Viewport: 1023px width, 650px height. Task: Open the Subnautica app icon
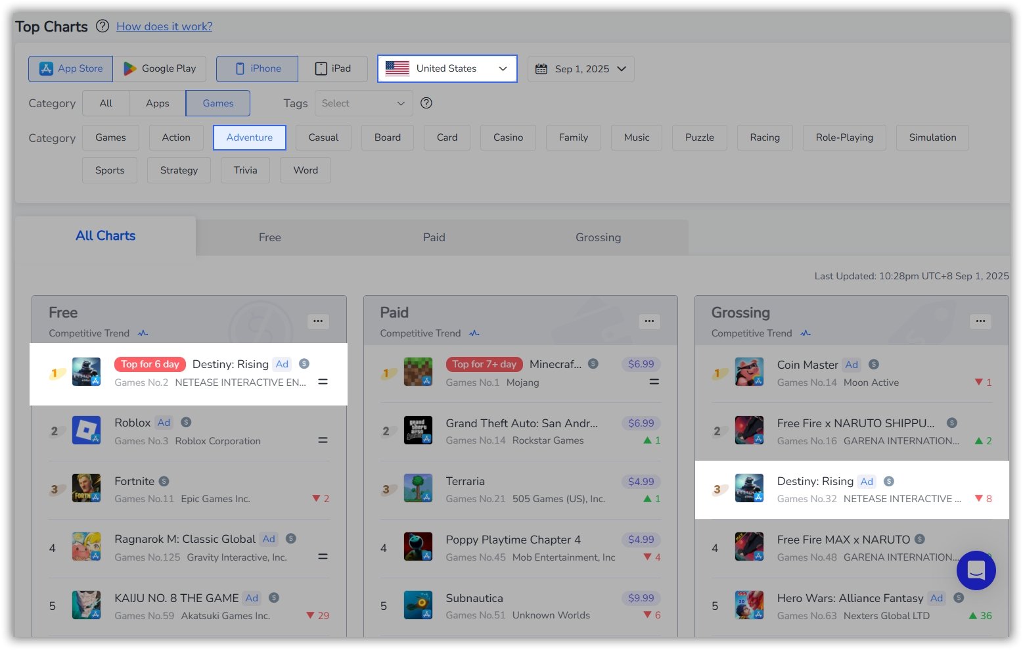[x=418, y=605]
